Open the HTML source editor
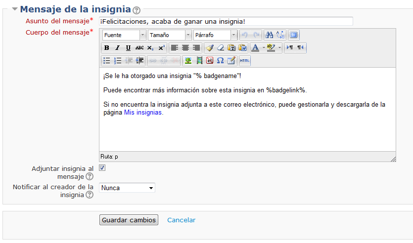The image size is (413, 243). click(x=245, y=61)
